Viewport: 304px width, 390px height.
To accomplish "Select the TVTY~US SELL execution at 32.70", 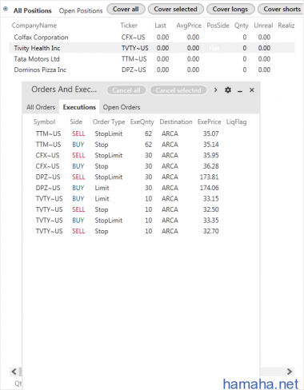I will (141, 231).
